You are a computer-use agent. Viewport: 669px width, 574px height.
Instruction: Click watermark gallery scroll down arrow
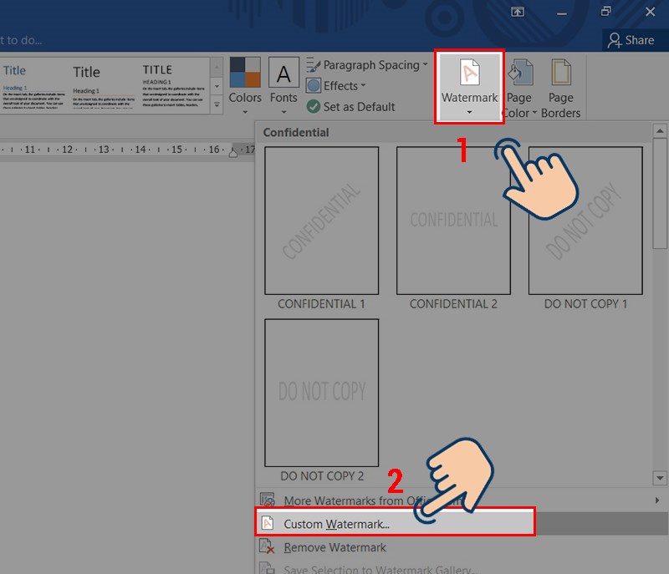[660, 478]
